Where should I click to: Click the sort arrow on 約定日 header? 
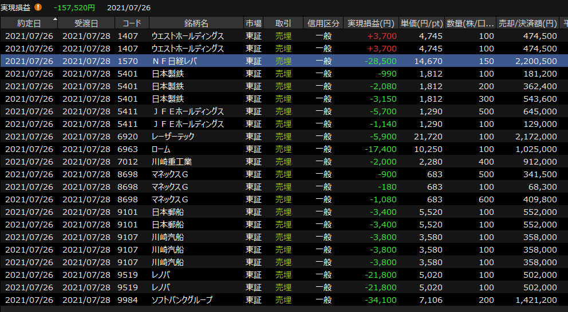point(55,19)
